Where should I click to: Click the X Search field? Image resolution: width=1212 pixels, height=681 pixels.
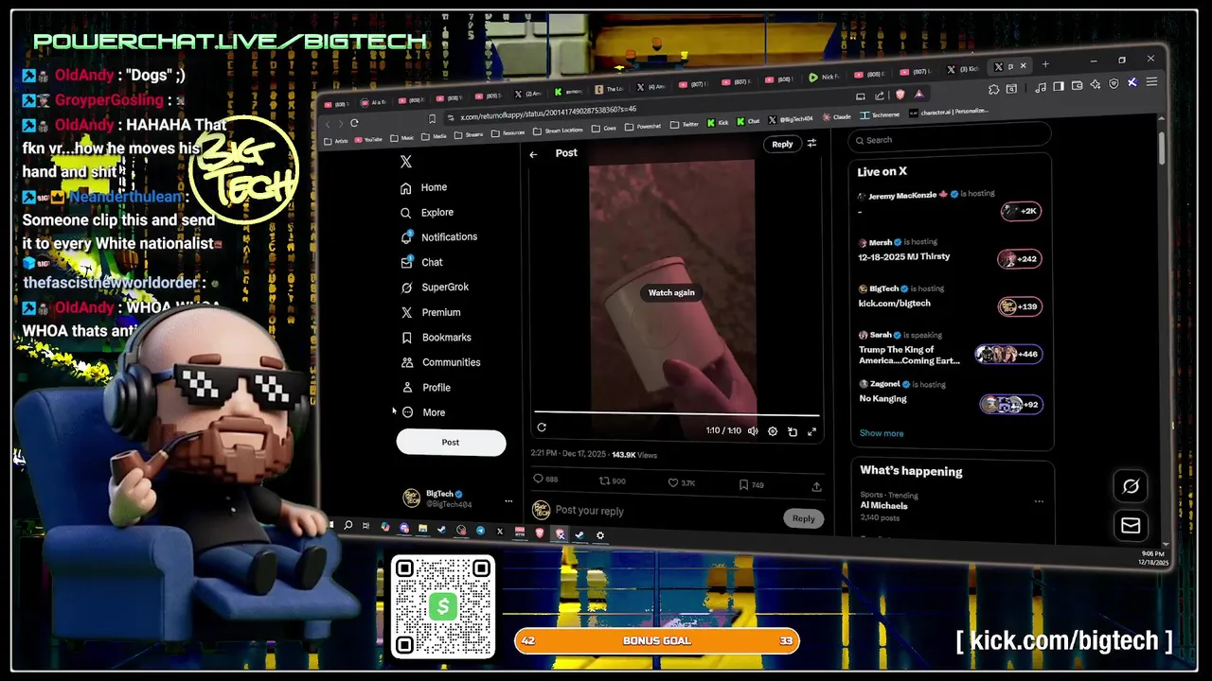coord(950,140)
